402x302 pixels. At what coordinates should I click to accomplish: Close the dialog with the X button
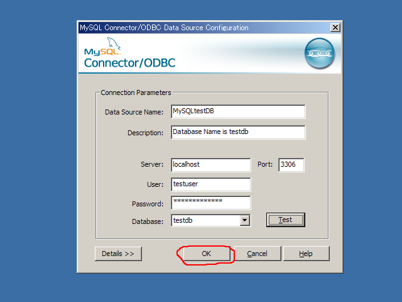[335, 28]
